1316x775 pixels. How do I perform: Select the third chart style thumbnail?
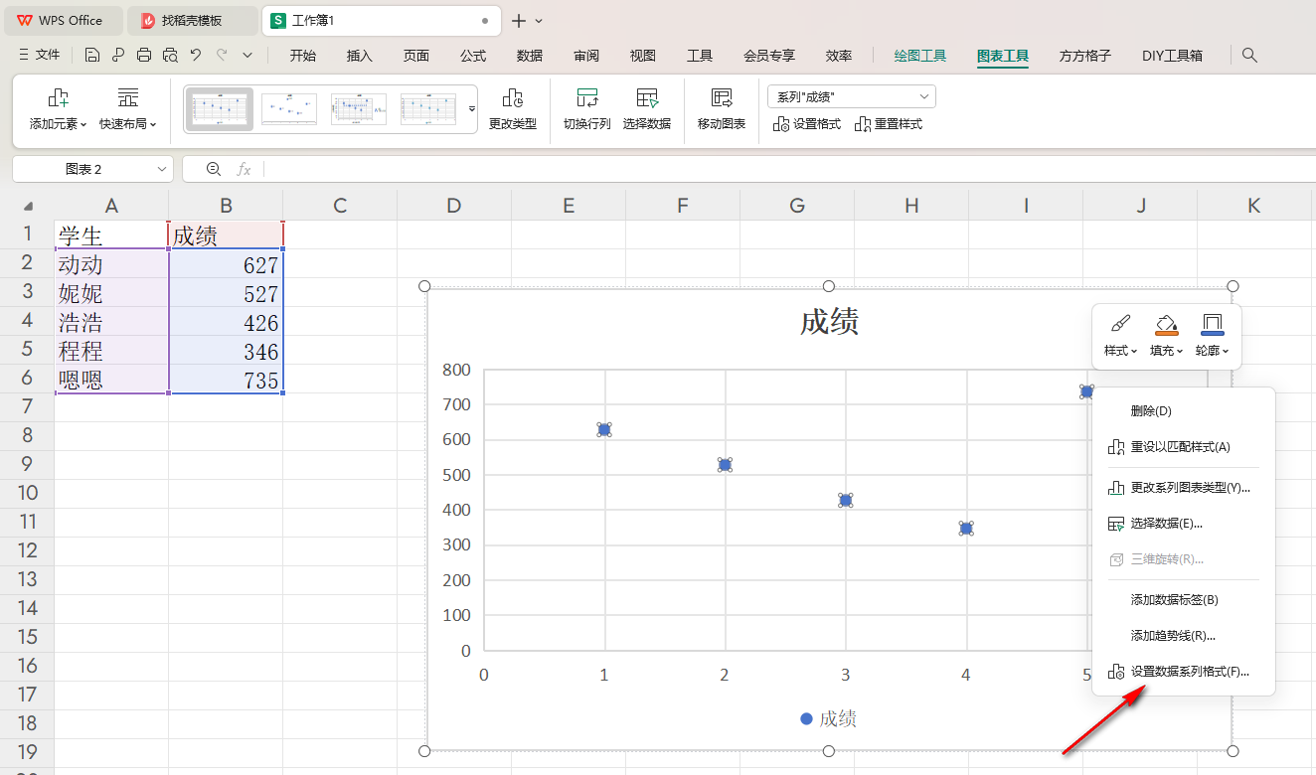click(x=359, y=109)
